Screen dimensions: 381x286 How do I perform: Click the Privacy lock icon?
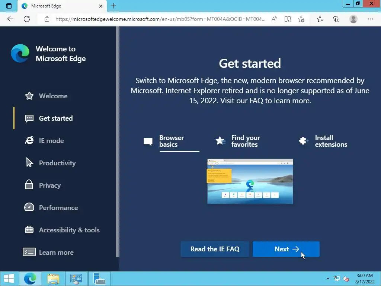click(x=29, y=184)
